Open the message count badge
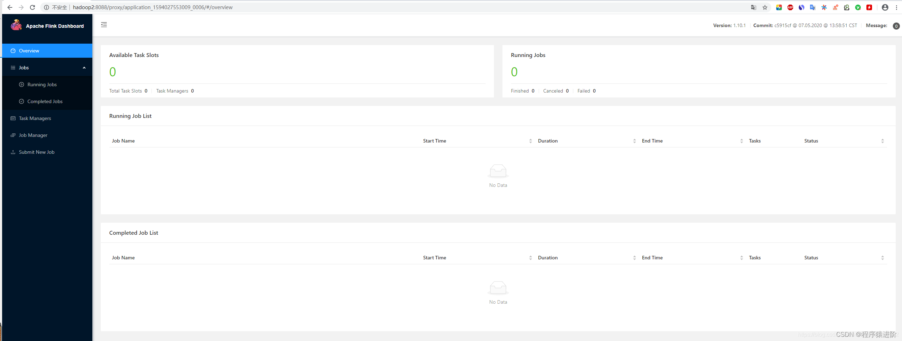 (896, 26)
